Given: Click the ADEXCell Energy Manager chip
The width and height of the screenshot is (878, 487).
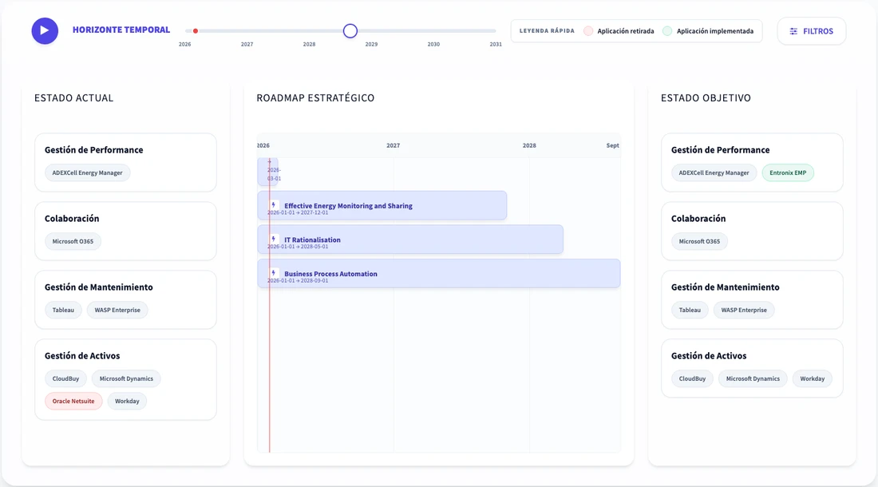Looking at the screenshot, I should point(86,172).
